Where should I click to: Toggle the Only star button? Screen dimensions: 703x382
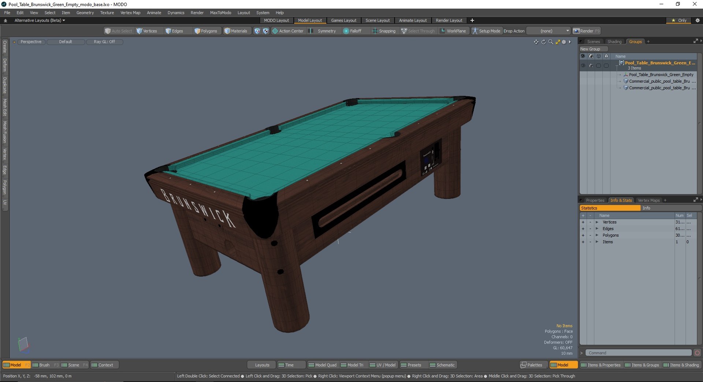[679, 21]
